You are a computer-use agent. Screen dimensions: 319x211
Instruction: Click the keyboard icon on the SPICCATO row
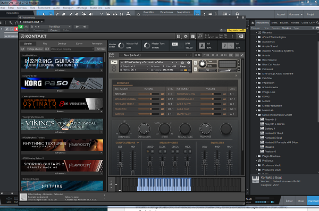(x=162, y=94)
